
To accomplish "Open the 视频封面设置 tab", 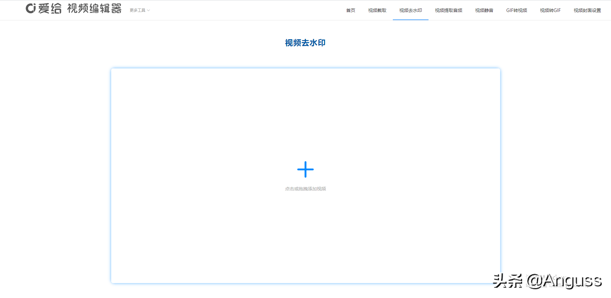I will [587, 10].
